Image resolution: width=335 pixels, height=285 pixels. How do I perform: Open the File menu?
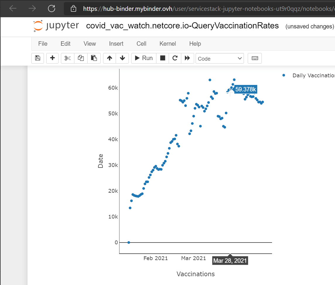pyautogui.click(x=42, y=44)
